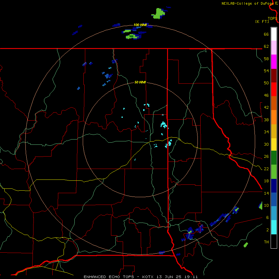Select the medium blue legend color block
The height and width of the screenshot is (279, 279).
274,199
